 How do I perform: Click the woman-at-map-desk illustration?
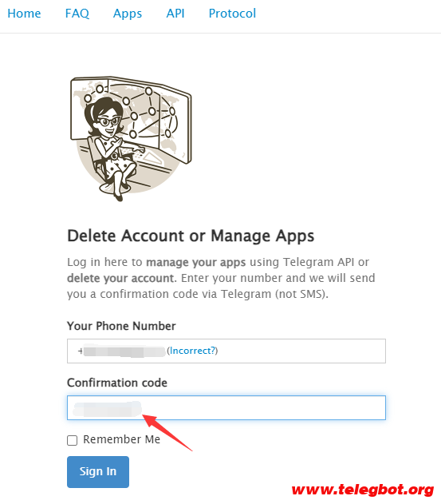pyautogui.click(x=131, y=139)
